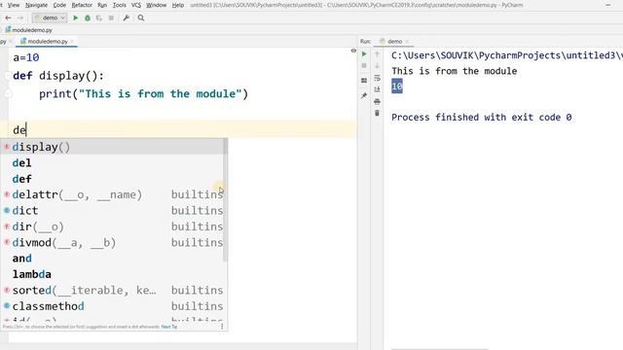Clear console output with trash icon
Screen dimensions: 623x350
(x=377, y=113)
